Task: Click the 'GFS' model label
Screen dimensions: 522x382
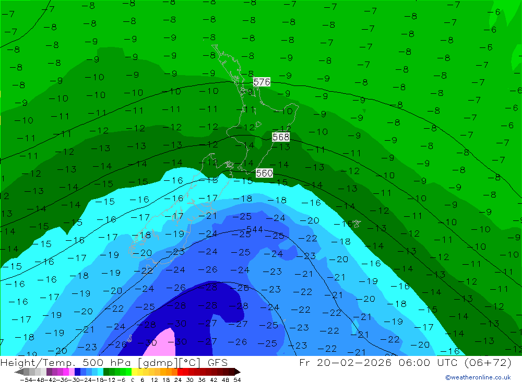Action: click(x=217, y=362)
